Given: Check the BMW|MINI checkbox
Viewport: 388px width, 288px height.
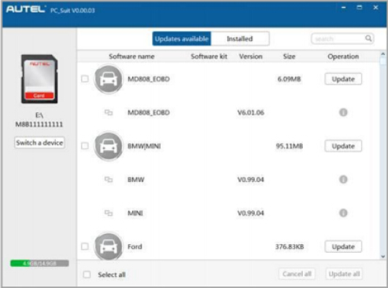Looking at the screenshot, I should pos(85,146).
